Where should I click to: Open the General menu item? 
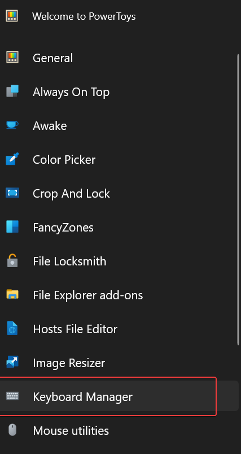click(119, 58)
